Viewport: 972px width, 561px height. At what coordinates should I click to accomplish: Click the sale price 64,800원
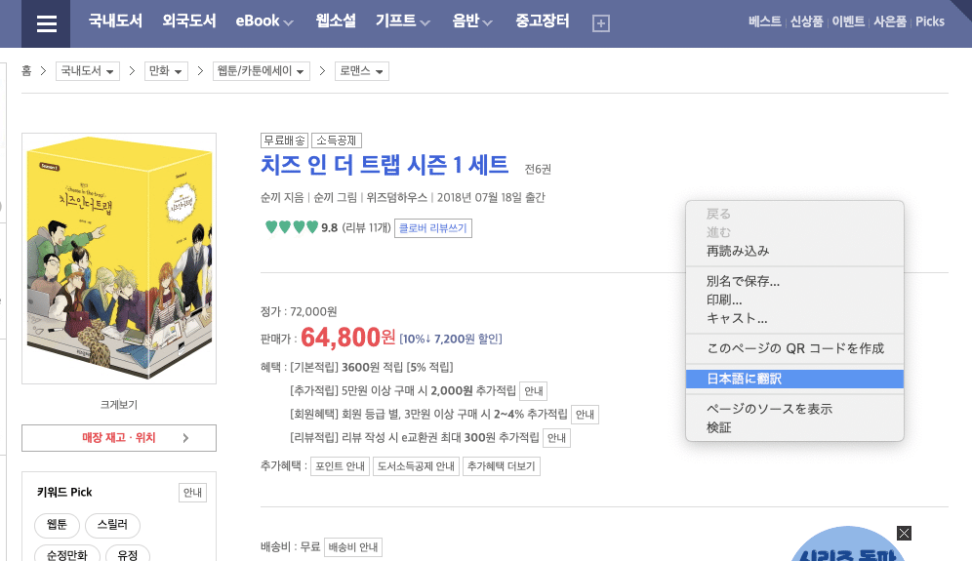(347, 338)
